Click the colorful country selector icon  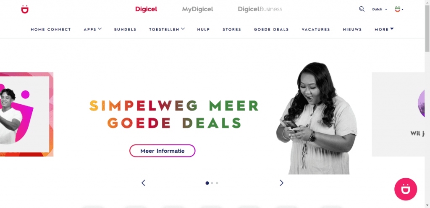pos(399,9)
